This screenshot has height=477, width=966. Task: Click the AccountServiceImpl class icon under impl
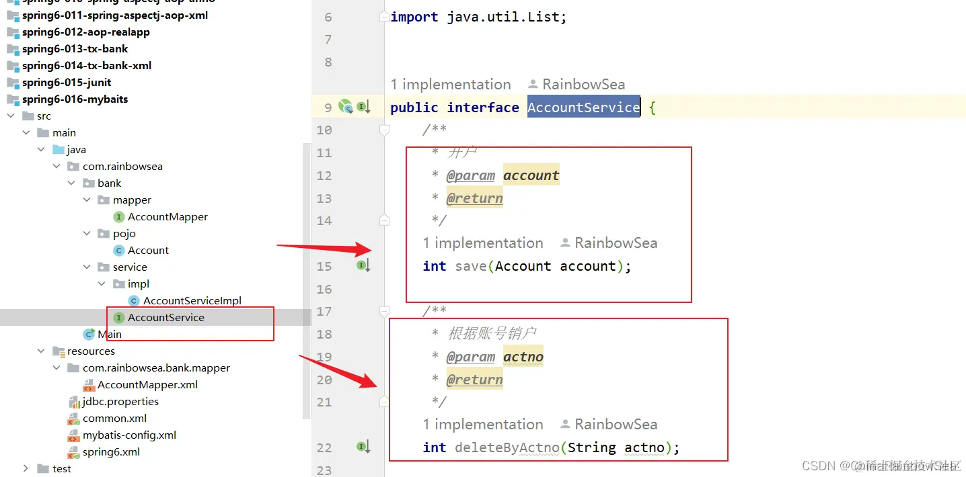point(134,301)
